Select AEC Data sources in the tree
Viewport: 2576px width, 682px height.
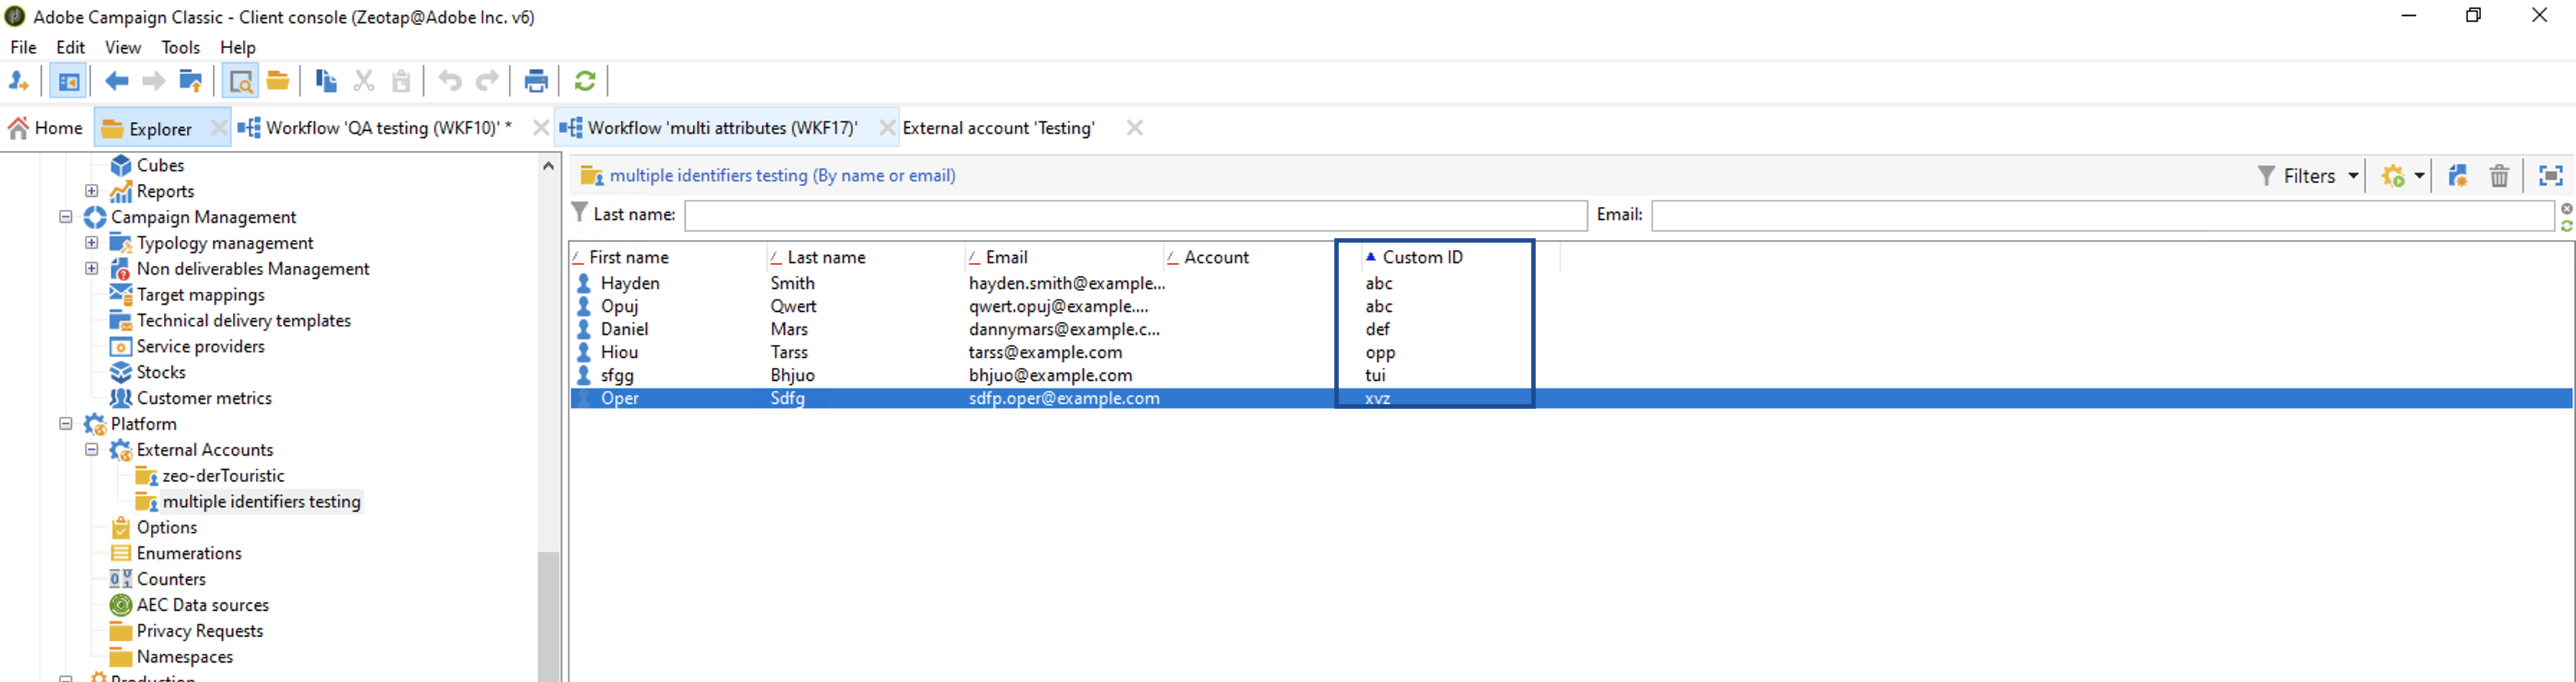202,605
